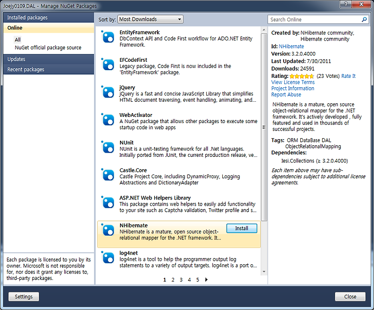Open the Updates section
Viewport: 374px width, 310px height.
pos(49,59)
